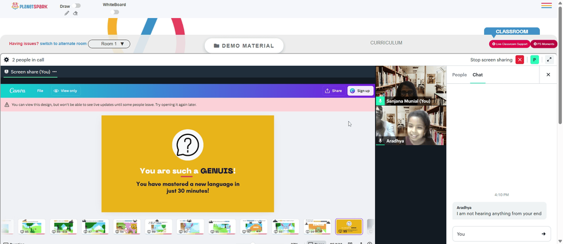Click the PlanetSpark logo
The height and width of the screenshot is (244, 563).
29,6
